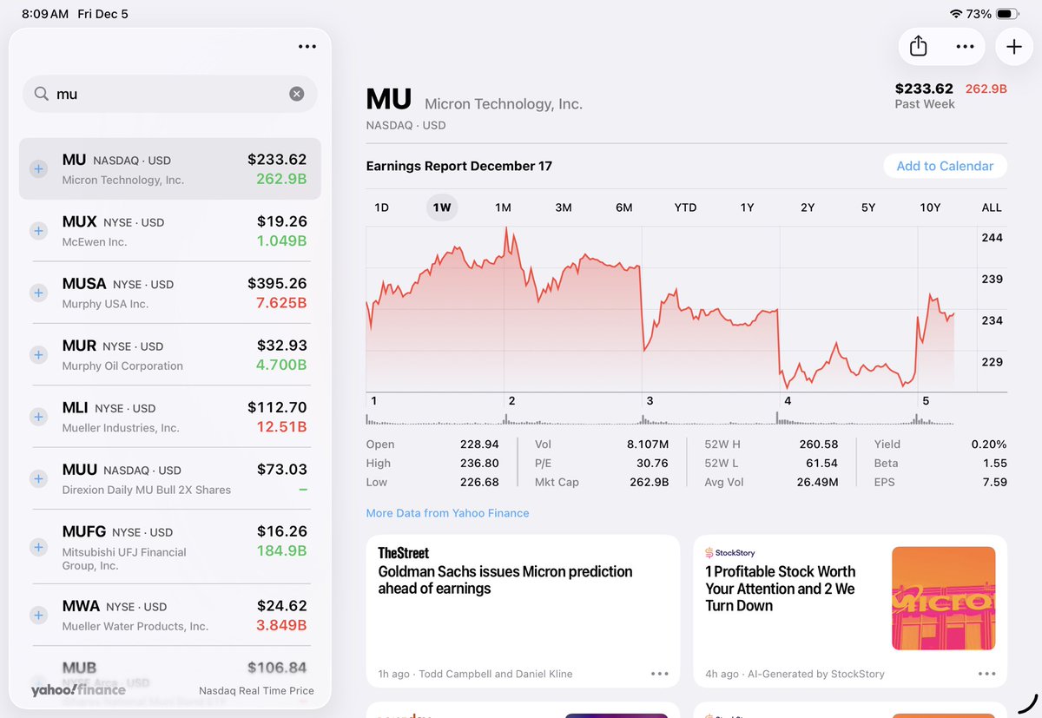This screenshot has height=718, width=1042.
Task: Tap the volume bars below chart
Action: [660, 419]
